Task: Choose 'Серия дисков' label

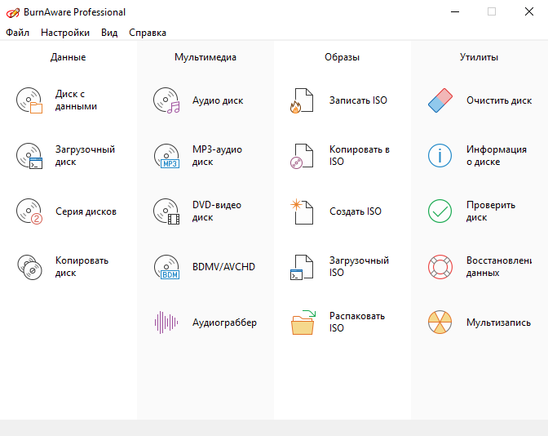Action: click(86, 211)
